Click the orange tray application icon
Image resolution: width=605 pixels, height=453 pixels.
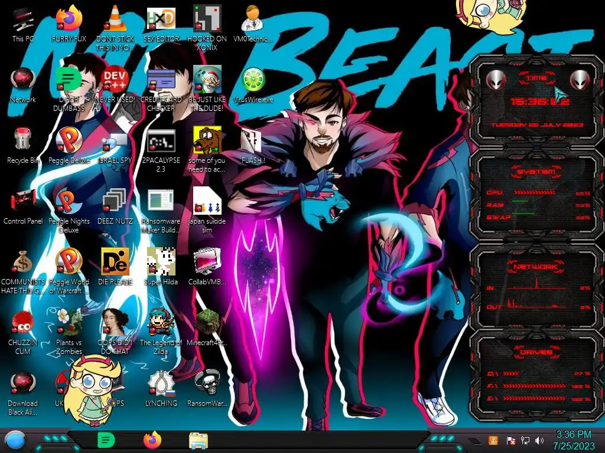pyautogui.click(x=493, y=440)
